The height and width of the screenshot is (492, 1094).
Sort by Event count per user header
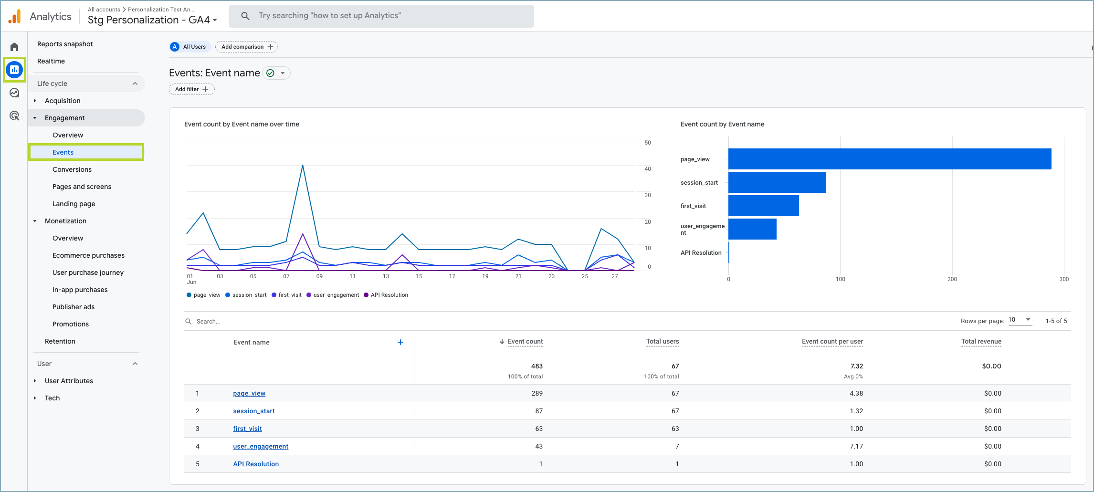[x=832, y=341]
